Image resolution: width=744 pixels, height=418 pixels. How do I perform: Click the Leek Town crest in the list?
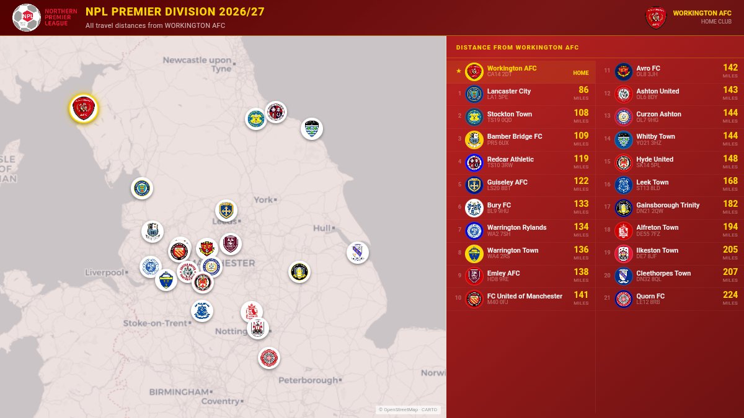tap(624, 185)
